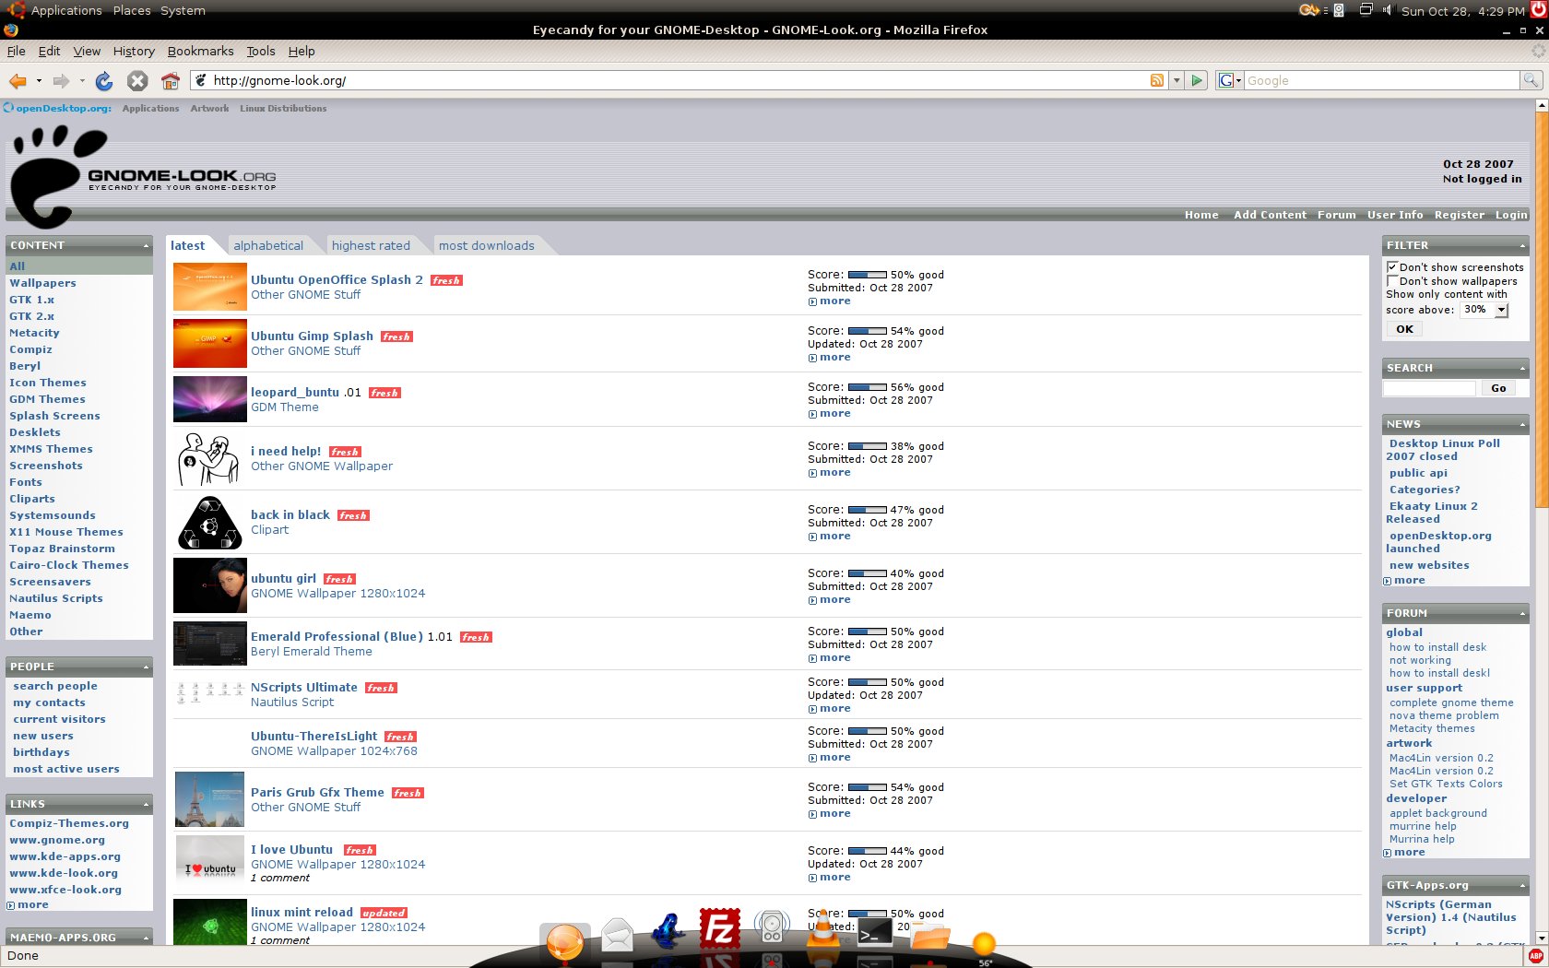Click the vertical page scrollbar

(1541, 521)
